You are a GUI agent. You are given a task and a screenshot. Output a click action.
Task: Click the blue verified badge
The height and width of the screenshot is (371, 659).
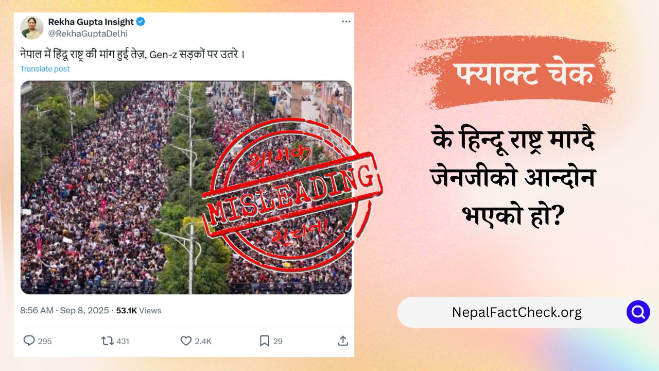click(x=141, y=22)
